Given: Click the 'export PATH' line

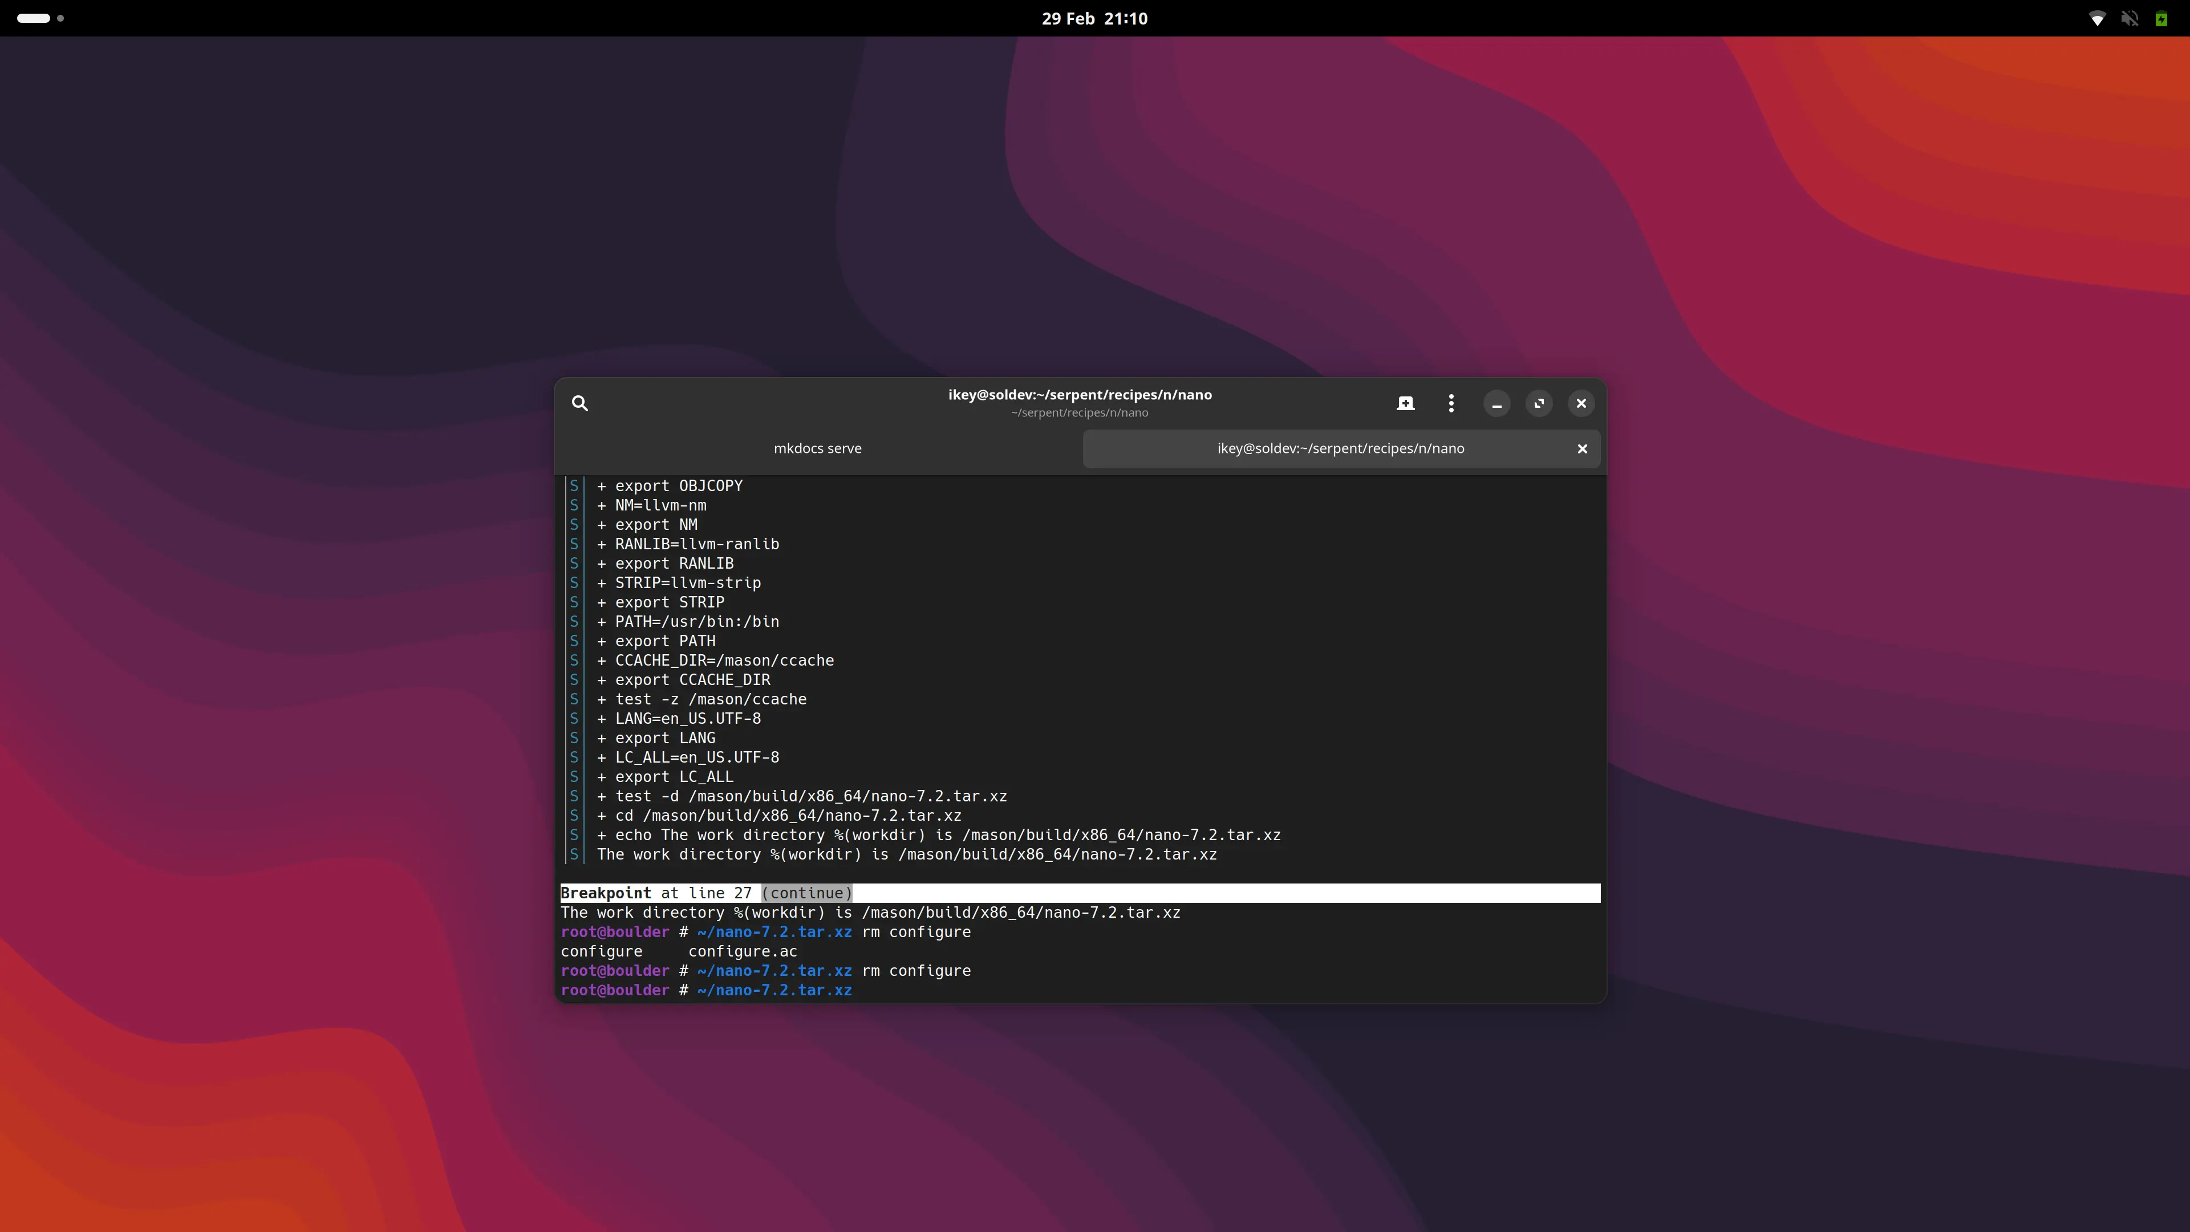Looking at the screenshot, I should coord(655,641).
